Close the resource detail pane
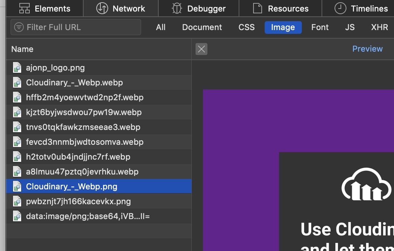This screenshot has width=394, height=251. click(201, 49)
